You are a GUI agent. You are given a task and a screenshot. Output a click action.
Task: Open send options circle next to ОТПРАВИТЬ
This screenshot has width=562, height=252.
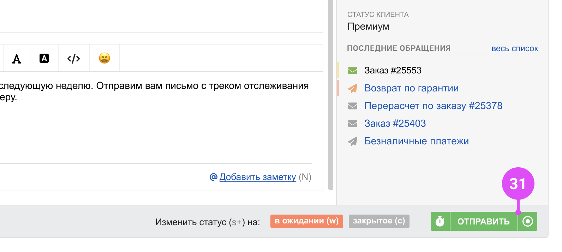(528, 221)
